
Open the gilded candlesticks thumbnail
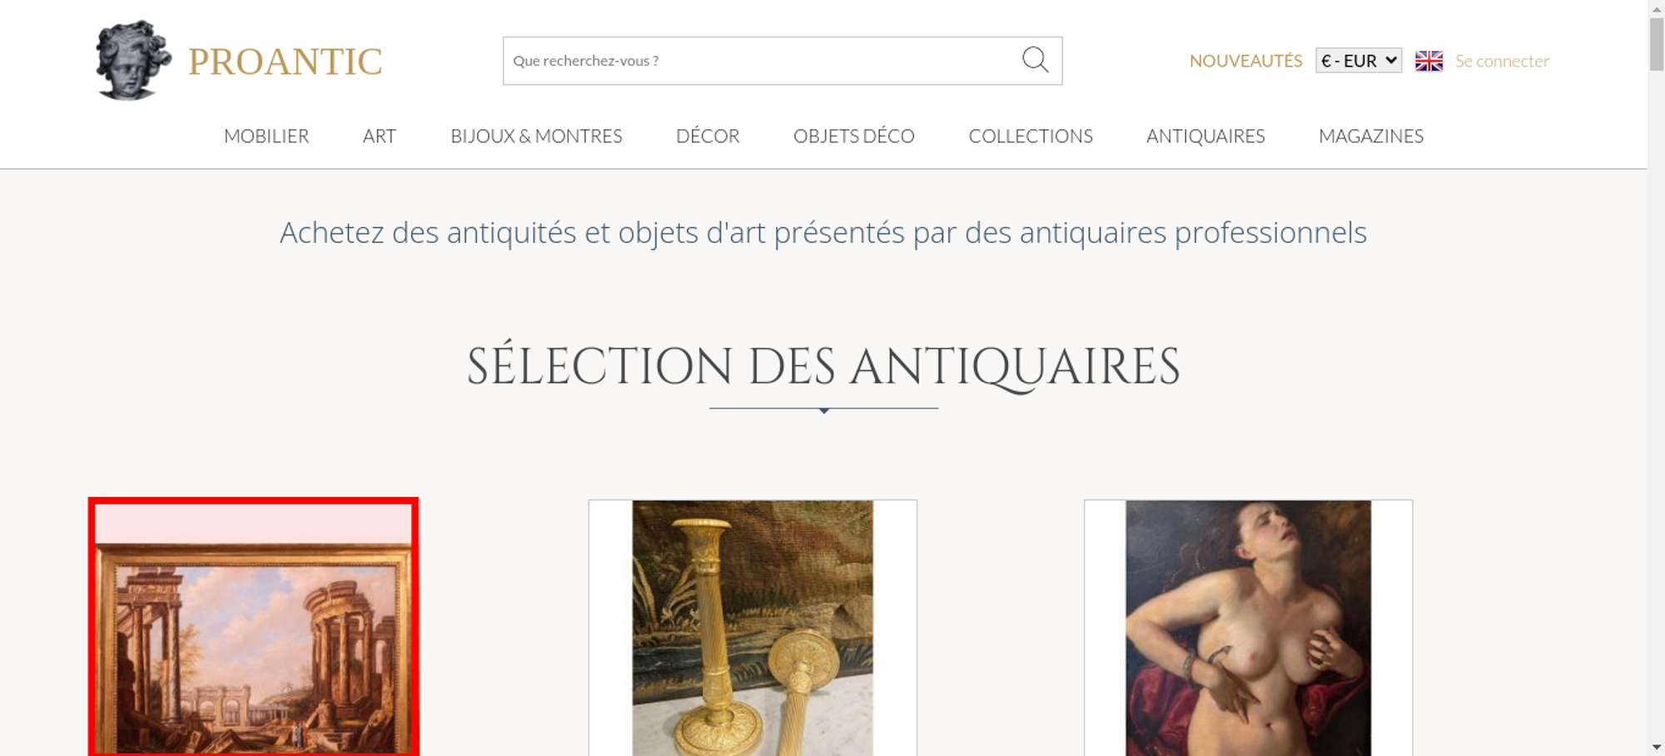point(753,629)
